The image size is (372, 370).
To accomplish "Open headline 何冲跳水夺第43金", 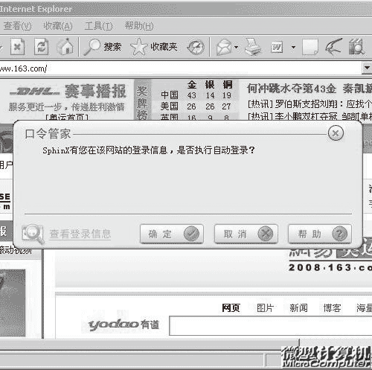I will (292, 89).
